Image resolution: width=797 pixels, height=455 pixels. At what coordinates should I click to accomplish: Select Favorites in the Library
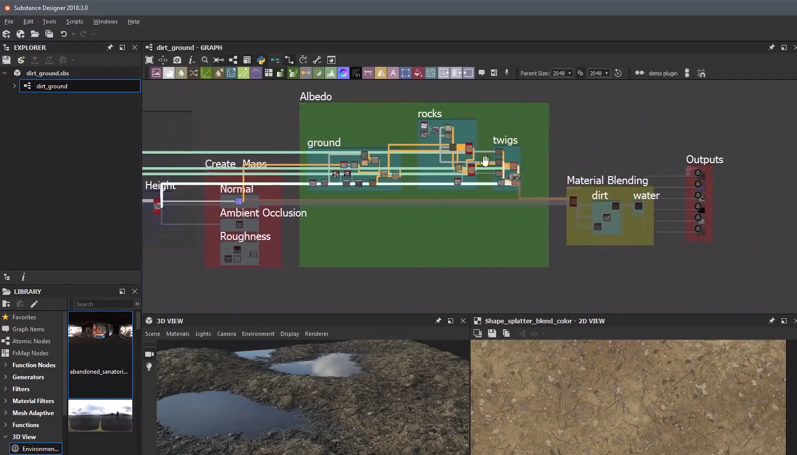click(x=24, y=317)
